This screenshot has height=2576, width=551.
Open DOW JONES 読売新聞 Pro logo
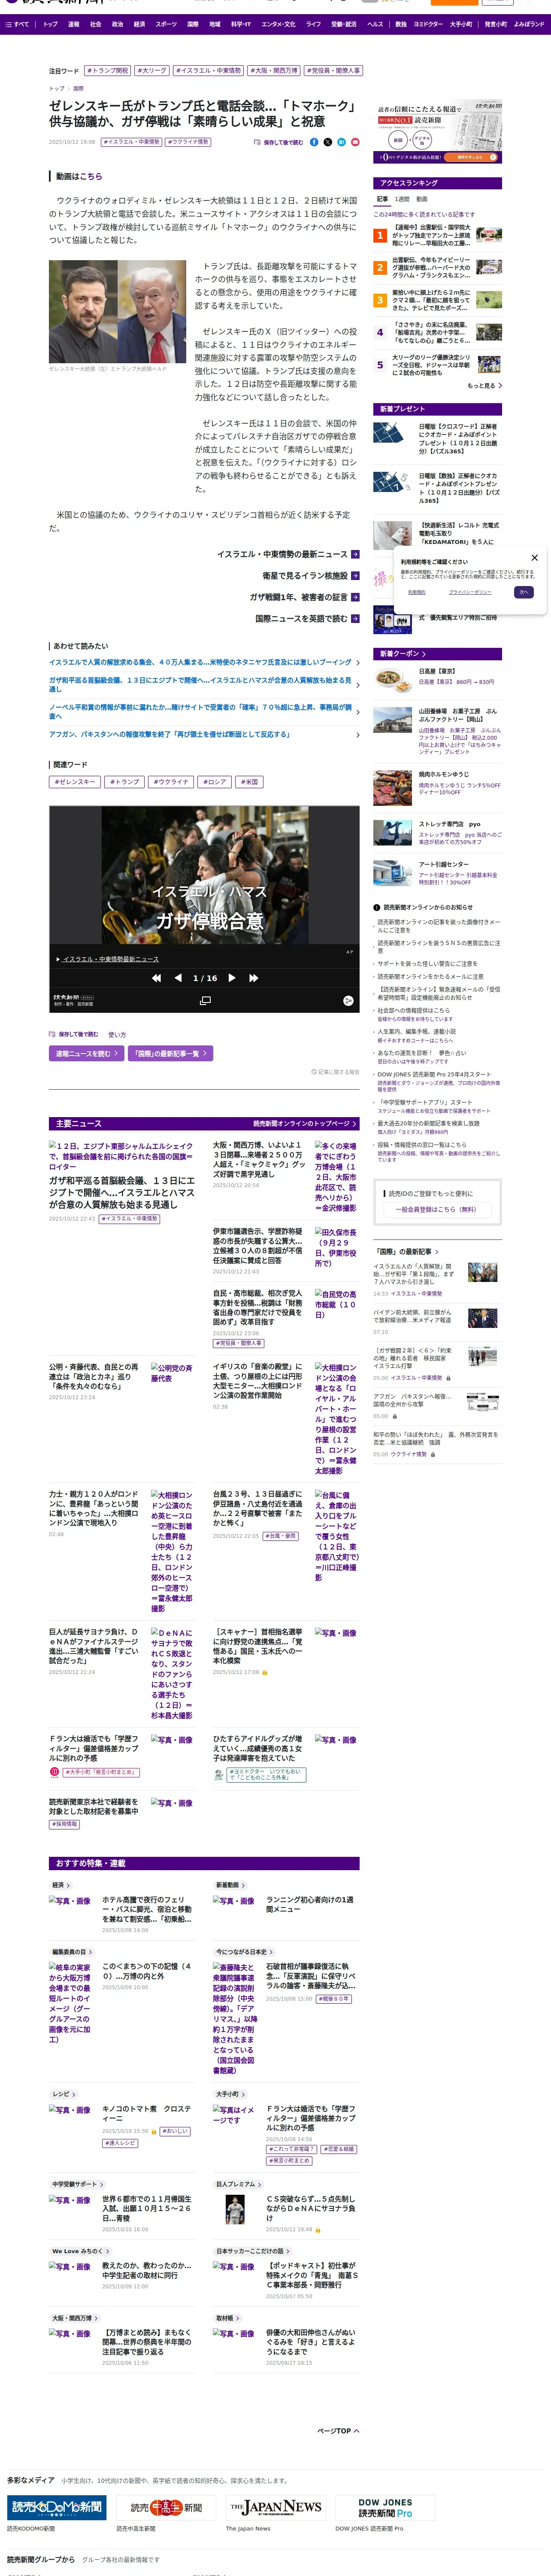(x=385, y=2507)
